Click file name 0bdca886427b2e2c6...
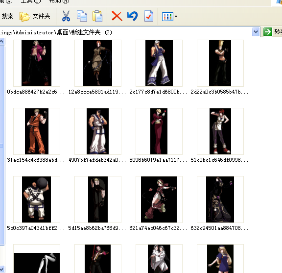Image resolution: width=282 pixels, height=273 pixels. [x=36, y=92]
